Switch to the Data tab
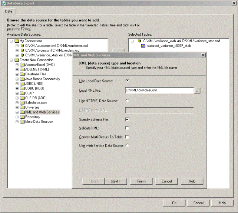 9,11
